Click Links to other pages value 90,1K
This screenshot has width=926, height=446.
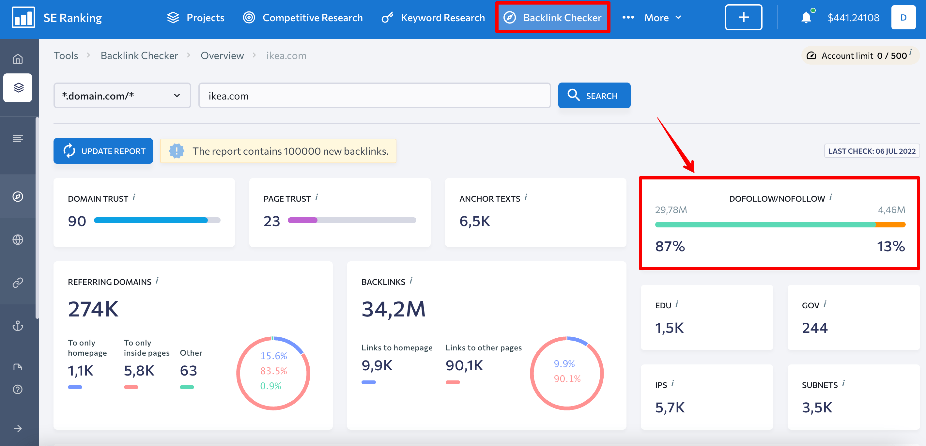(464, 365)
